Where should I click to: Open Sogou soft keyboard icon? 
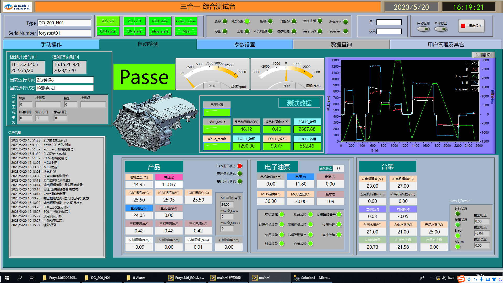point(488,279)
